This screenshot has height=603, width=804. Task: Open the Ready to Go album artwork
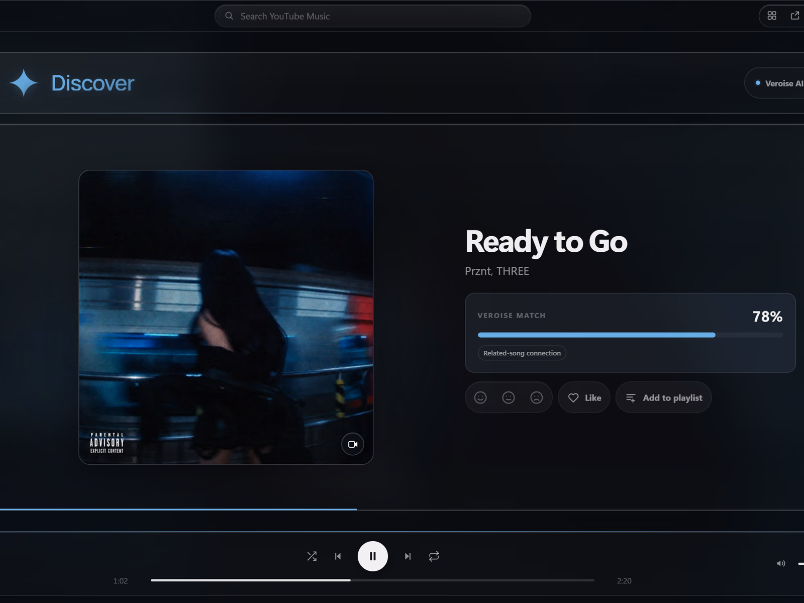(226, 317)
